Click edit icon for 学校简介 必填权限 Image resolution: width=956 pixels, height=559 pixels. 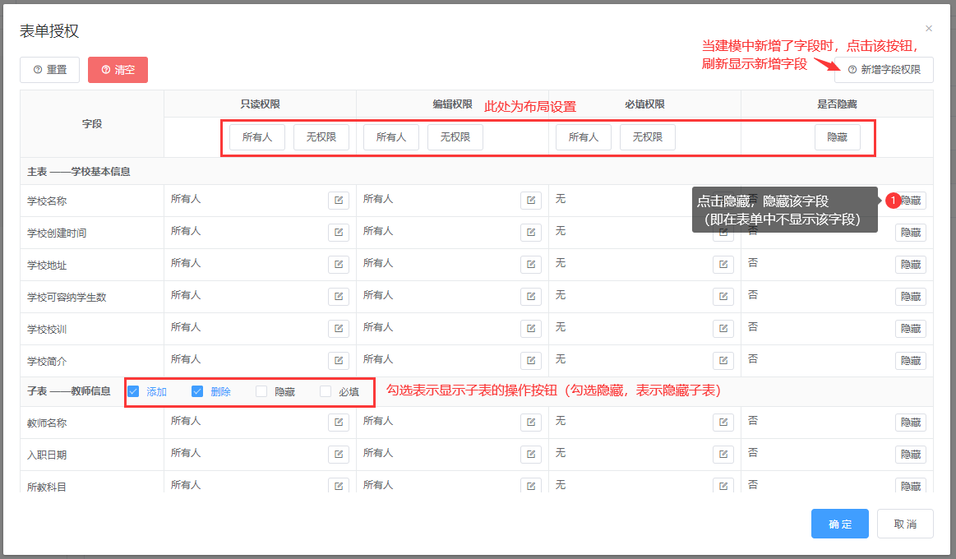[x=723, y=361]
